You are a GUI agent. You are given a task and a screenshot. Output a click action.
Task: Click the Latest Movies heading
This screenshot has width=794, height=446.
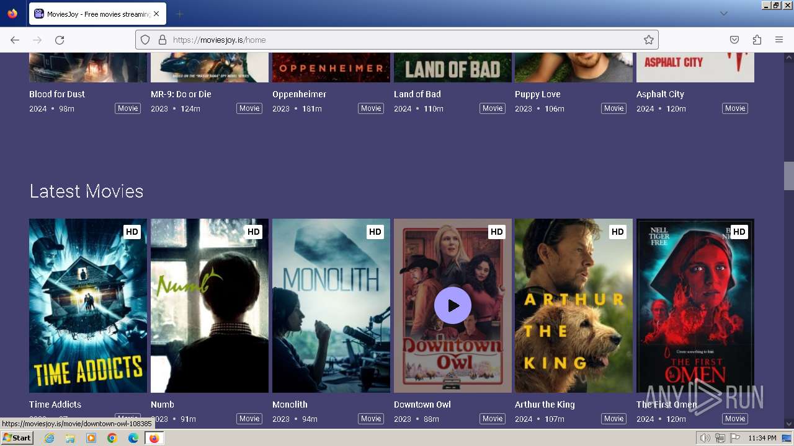[x=86, y=191]
